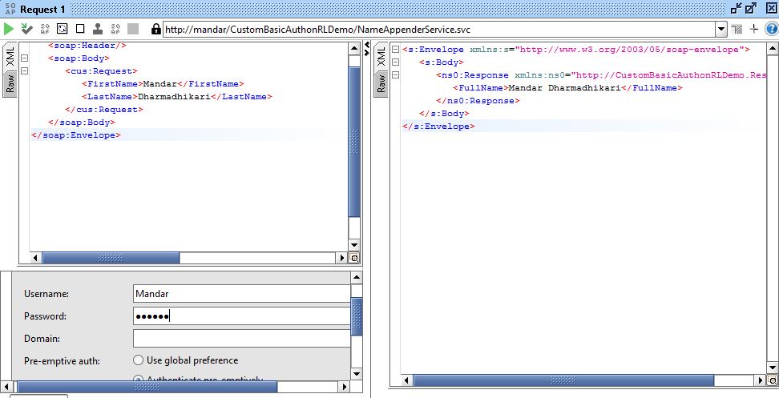Click the closing </soap:Envelope> line
The height and width of the screenshot is (398, 779).
(x=76, y=135)
